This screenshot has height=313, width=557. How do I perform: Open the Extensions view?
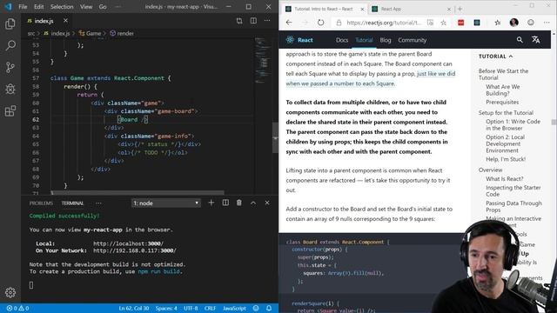[x=10, y=110]
